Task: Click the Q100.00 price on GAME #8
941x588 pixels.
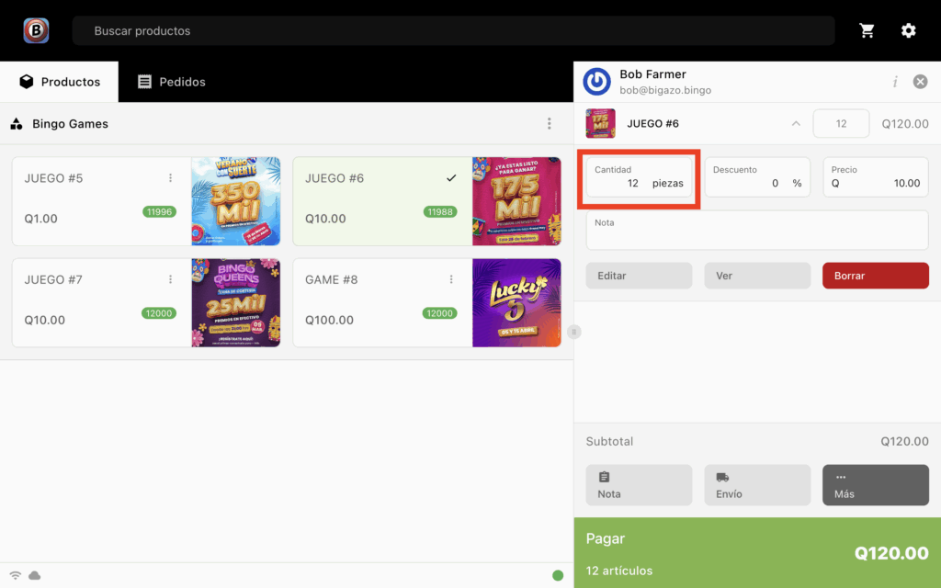Action: (x=330, y=320)
